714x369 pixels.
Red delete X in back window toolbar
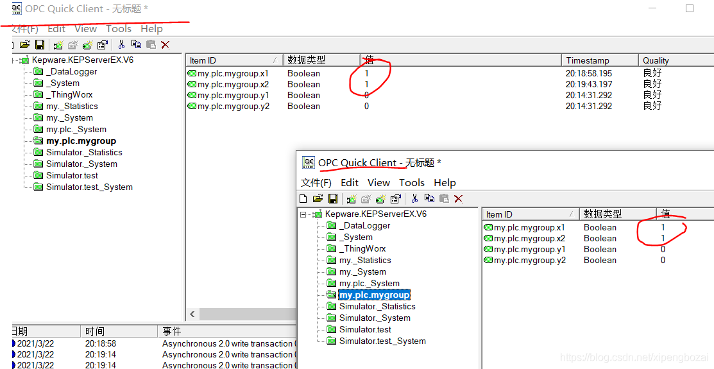166,45
